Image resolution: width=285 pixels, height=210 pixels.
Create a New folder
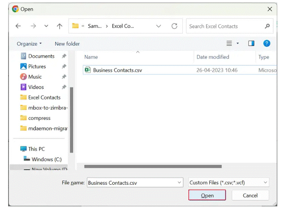pyautogui.click(x=67, y=44)
